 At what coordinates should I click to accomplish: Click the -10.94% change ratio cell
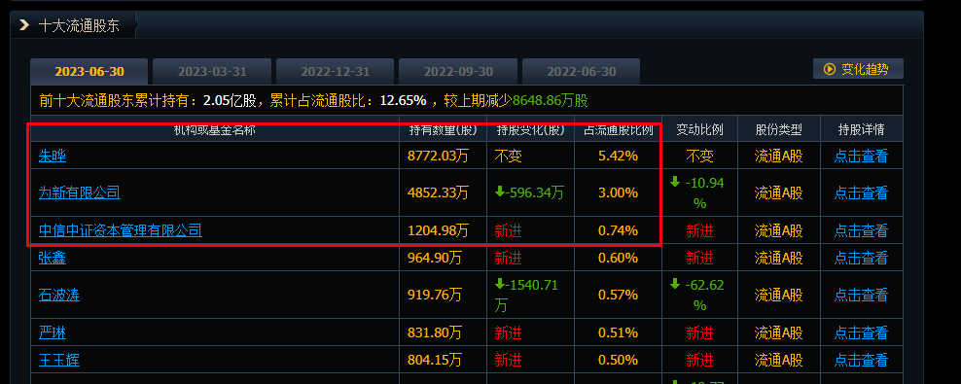point(700,192)
